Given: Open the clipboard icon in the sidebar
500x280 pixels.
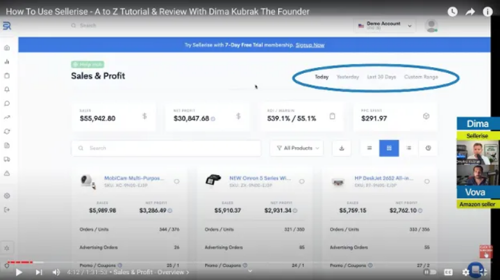Looking at the screenshot, I should tap(7, 75).
